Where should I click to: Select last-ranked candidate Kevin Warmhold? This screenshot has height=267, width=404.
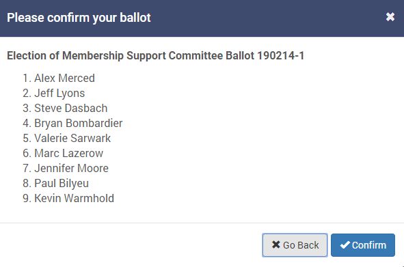point(75,198)
